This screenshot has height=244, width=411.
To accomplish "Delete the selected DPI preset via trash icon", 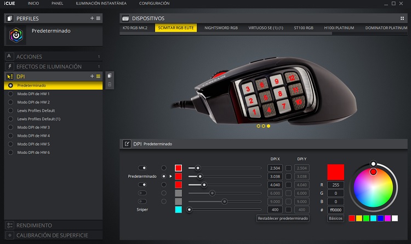I will point(110,85).
